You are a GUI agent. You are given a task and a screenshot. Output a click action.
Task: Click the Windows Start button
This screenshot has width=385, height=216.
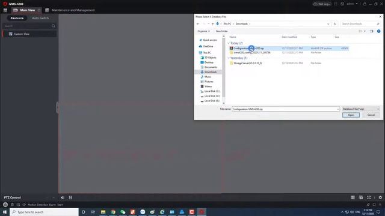point(5,212)
